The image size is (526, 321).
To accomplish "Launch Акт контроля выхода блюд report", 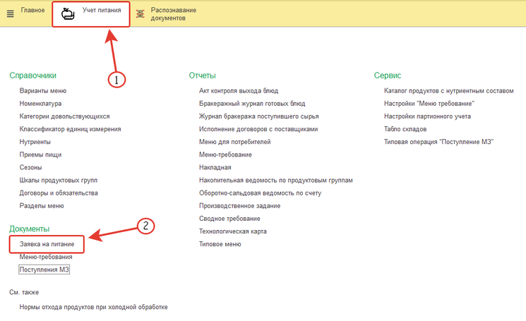I will coord(239,90).
